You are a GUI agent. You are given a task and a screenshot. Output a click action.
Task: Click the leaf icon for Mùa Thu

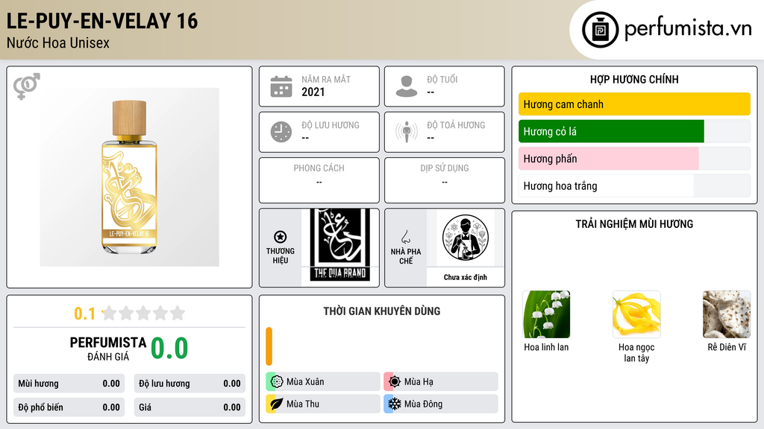[x=277, y=404]
